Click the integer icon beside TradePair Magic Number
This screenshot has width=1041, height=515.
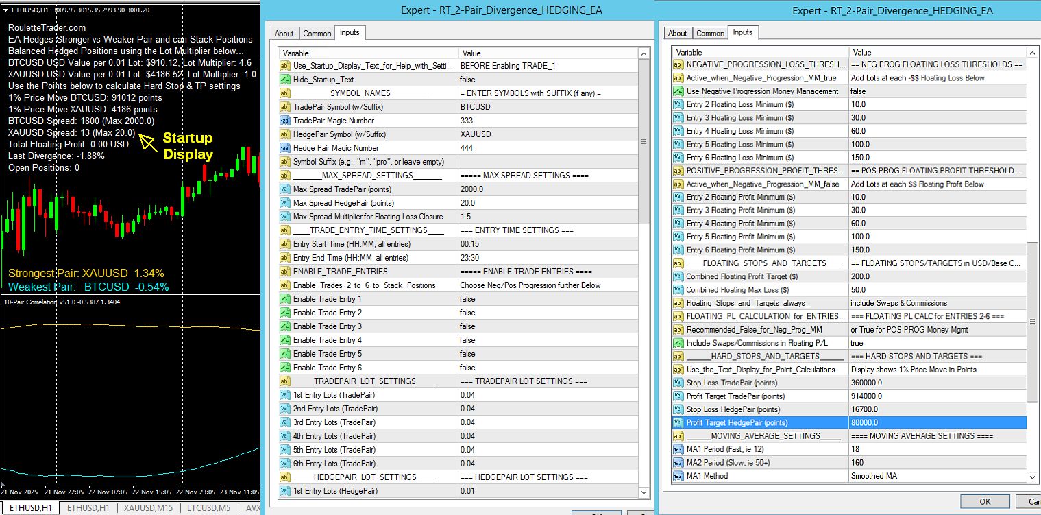(x=285, y=121)
